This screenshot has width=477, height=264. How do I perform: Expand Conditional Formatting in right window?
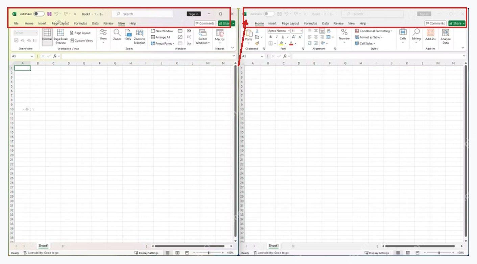374,31
